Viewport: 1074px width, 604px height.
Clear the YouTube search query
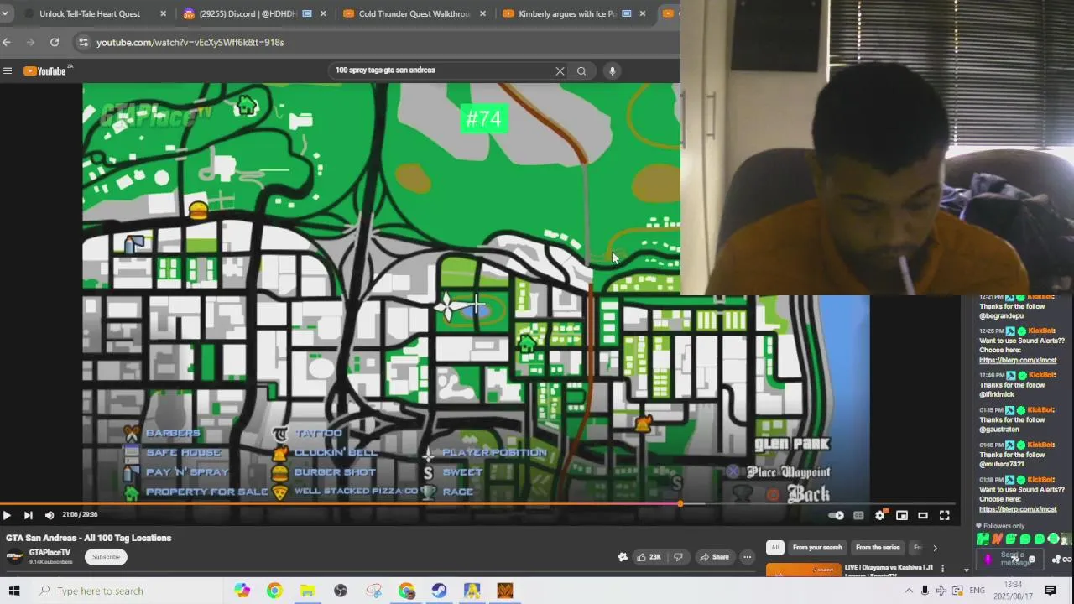(560, 70)
